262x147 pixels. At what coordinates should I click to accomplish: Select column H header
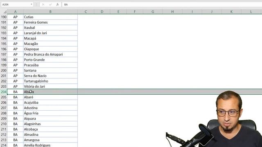coord(172,12)
